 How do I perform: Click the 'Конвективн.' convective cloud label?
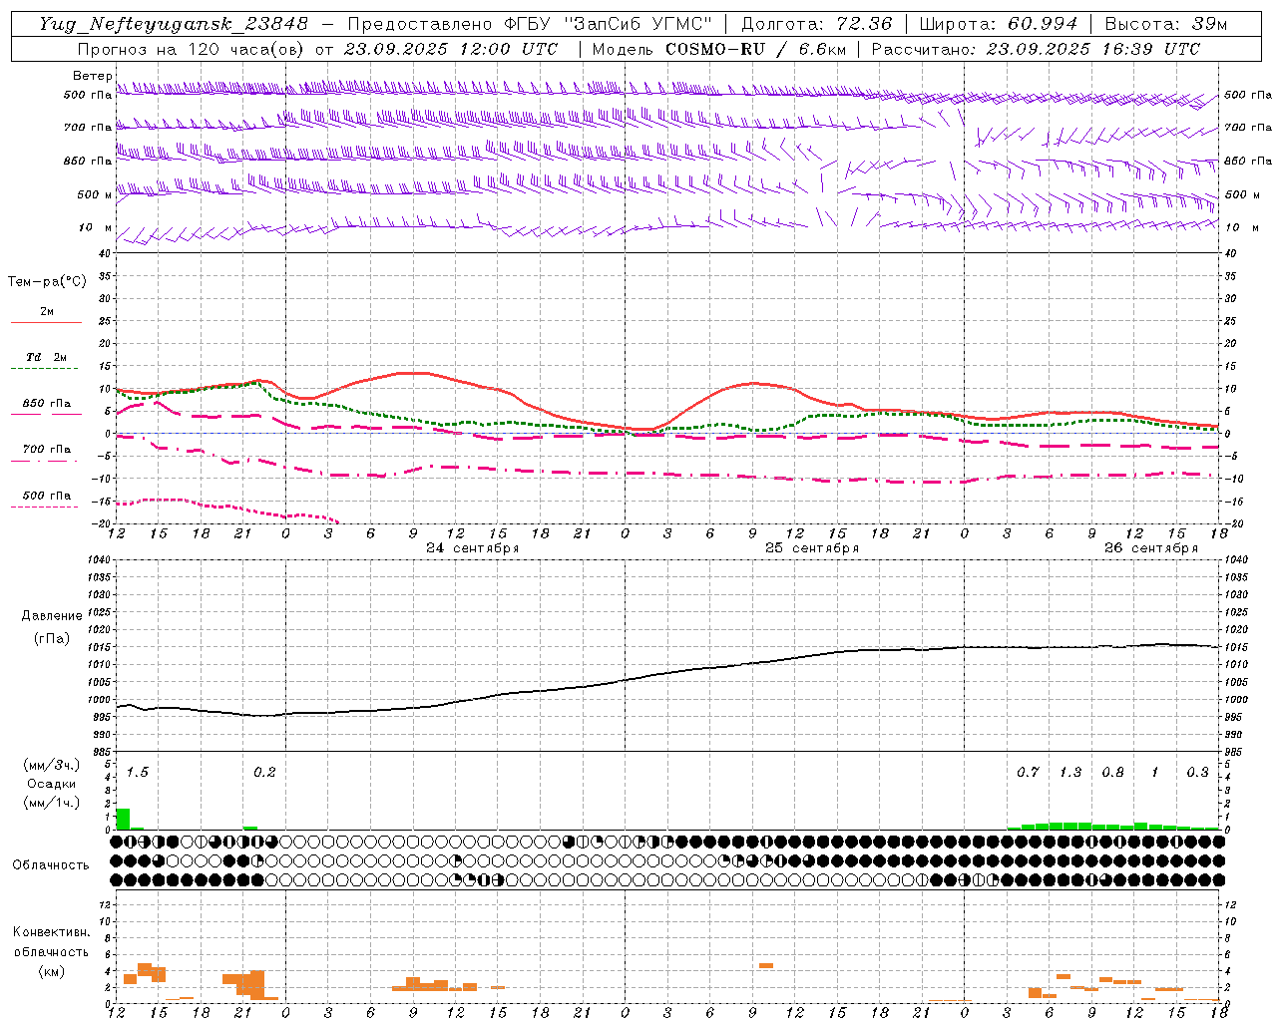click(x=52, y=932)
